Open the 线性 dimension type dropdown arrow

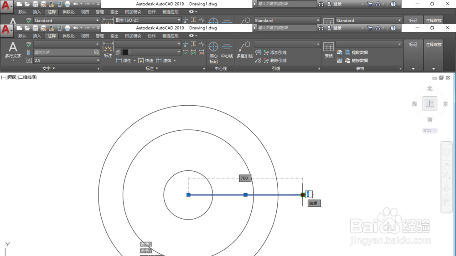click(x=135, y=61)
